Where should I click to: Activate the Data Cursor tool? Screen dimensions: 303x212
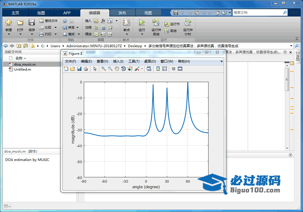[x=130, y=69]
